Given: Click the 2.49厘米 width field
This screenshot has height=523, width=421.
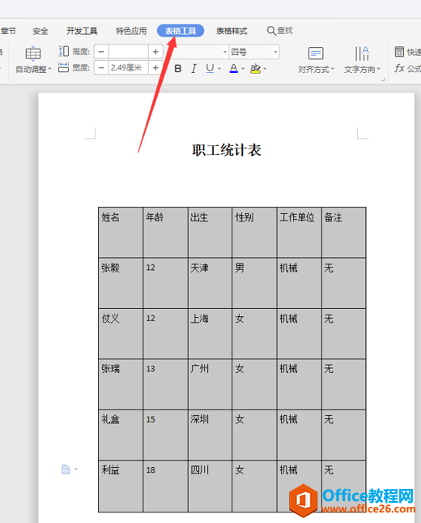Looking at the screenshot, I should coord(128,68).
